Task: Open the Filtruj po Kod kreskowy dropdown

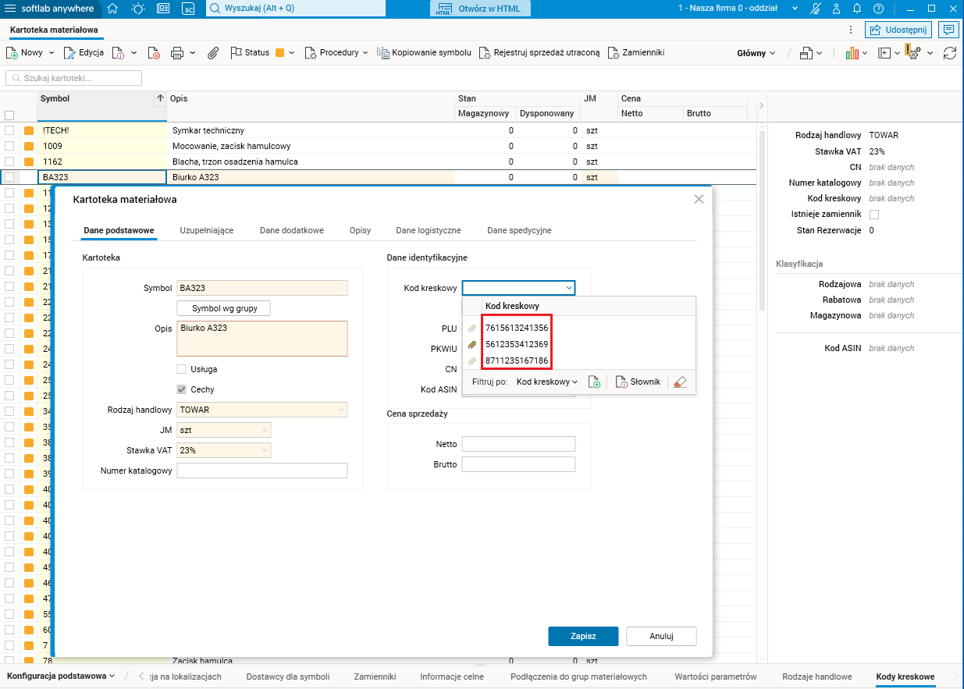Action: tap(547, 382)
